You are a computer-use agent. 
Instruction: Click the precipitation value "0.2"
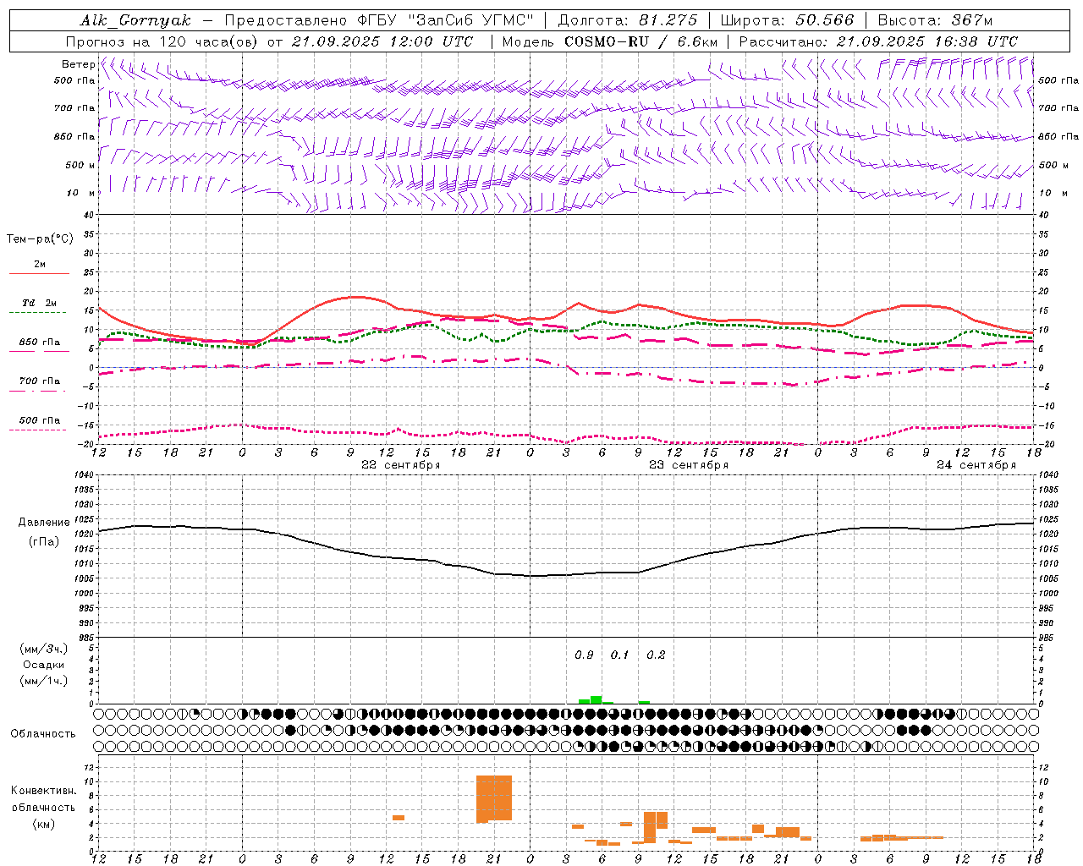(656, 655)
